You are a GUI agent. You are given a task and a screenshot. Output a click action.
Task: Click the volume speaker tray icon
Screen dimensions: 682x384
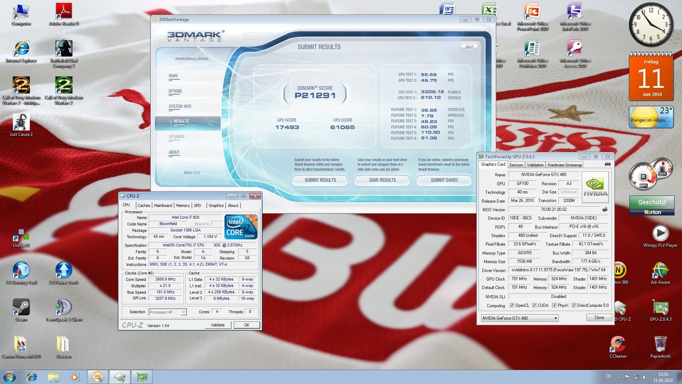coord(644,377)
